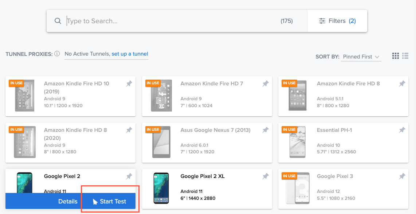This screenshot has height=214, width=416.
Task: Toggle pin on Amazon Kindle Fire HD 8 (2020)
Action: [129, 129]
